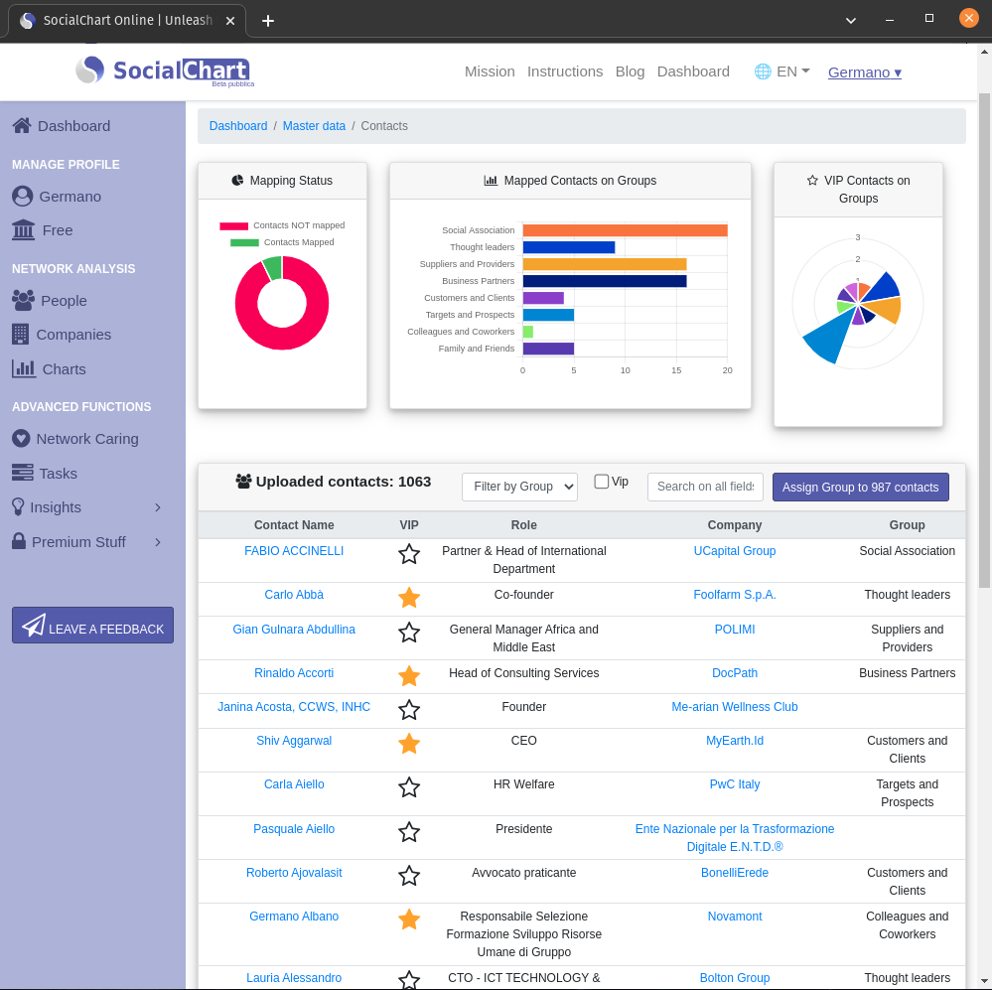Toggle VIP star for FABIO ACCINELLI
992x990 pixels.
click(409, 554)
